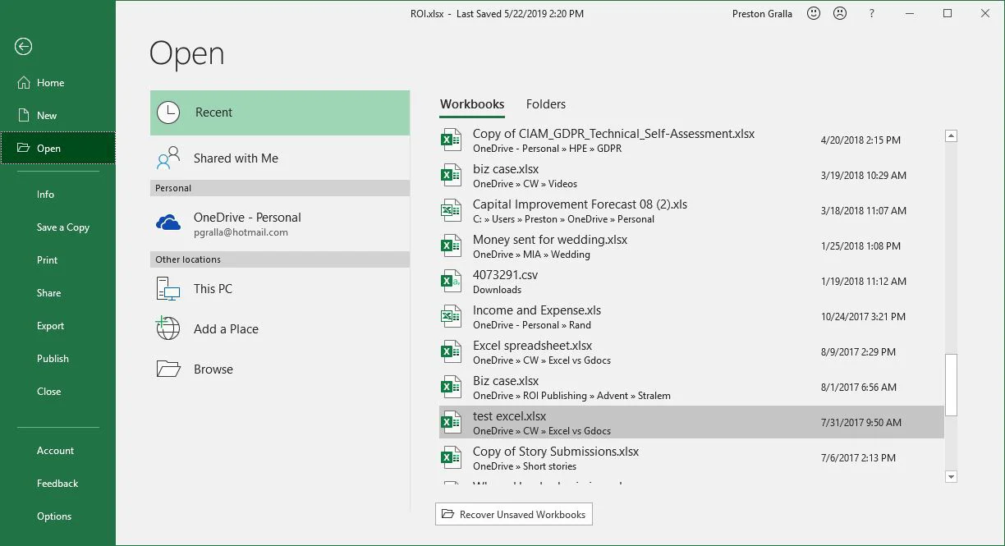Click the Shared with Me people icon

(168, 158)
